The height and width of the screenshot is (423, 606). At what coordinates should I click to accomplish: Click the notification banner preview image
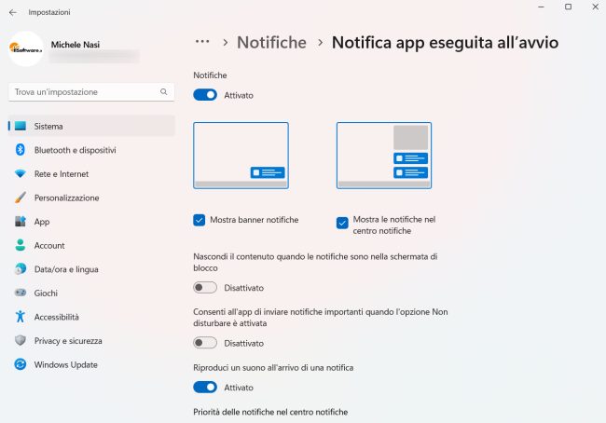(x=241, y=156)
